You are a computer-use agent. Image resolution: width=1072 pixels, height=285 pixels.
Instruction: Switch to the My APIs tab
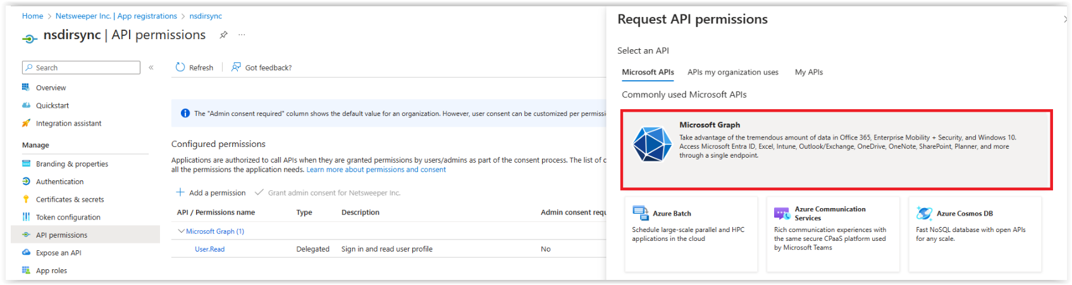[809, 73]
